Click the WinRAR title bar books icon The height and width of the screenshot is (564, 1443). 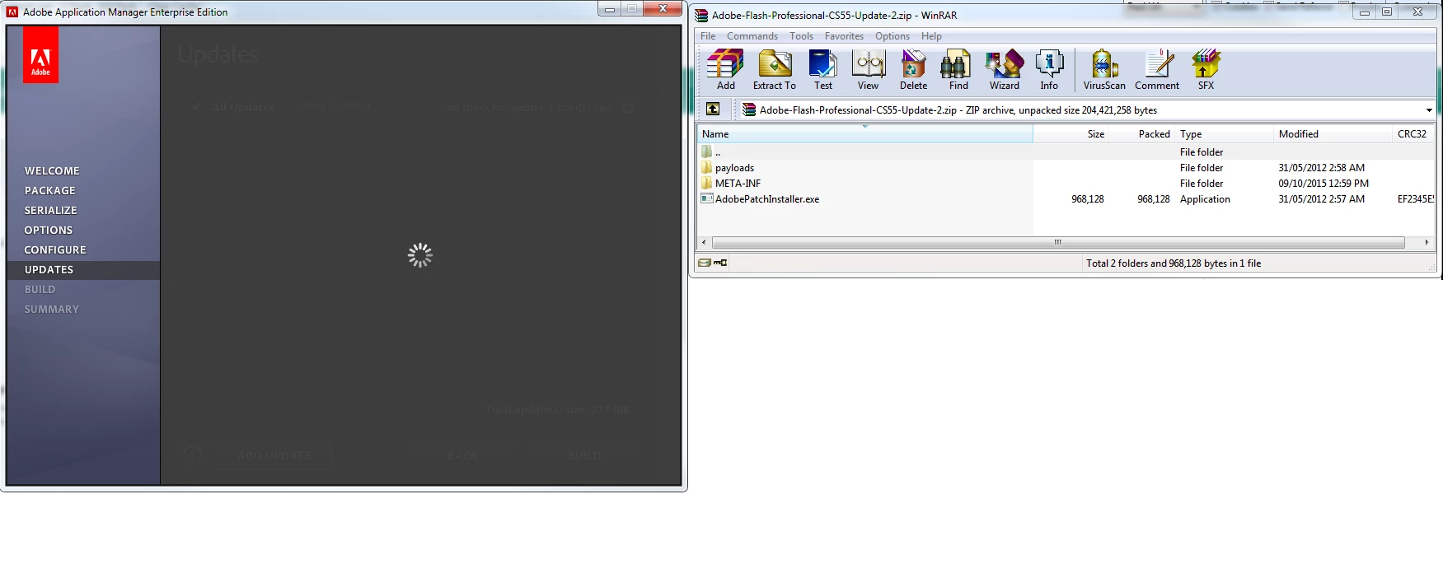point(701,15)
